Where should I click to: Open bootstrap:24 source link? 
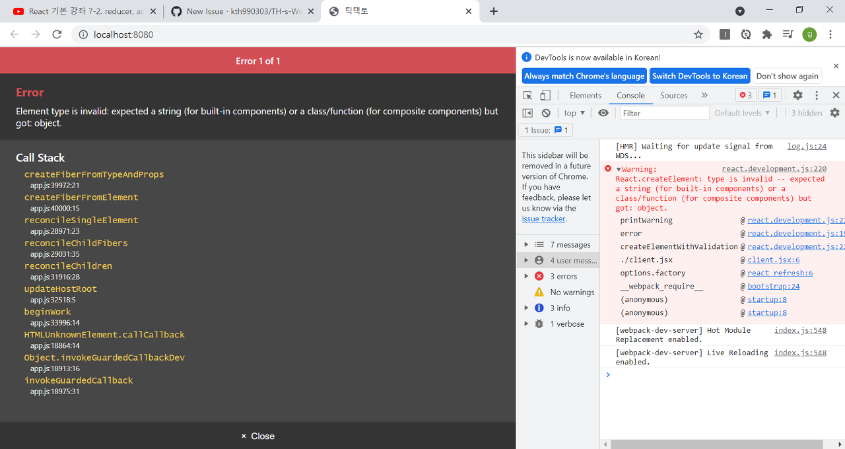[774, 286]
